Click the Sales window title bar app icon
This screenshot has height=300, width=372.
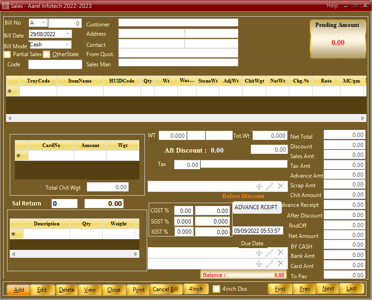5,6
